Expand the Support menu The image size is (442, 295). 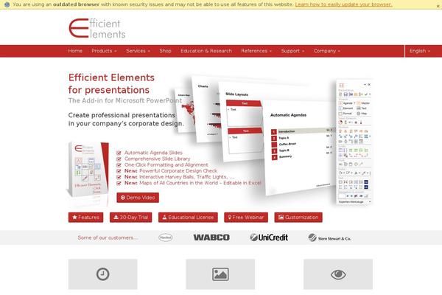292,51
